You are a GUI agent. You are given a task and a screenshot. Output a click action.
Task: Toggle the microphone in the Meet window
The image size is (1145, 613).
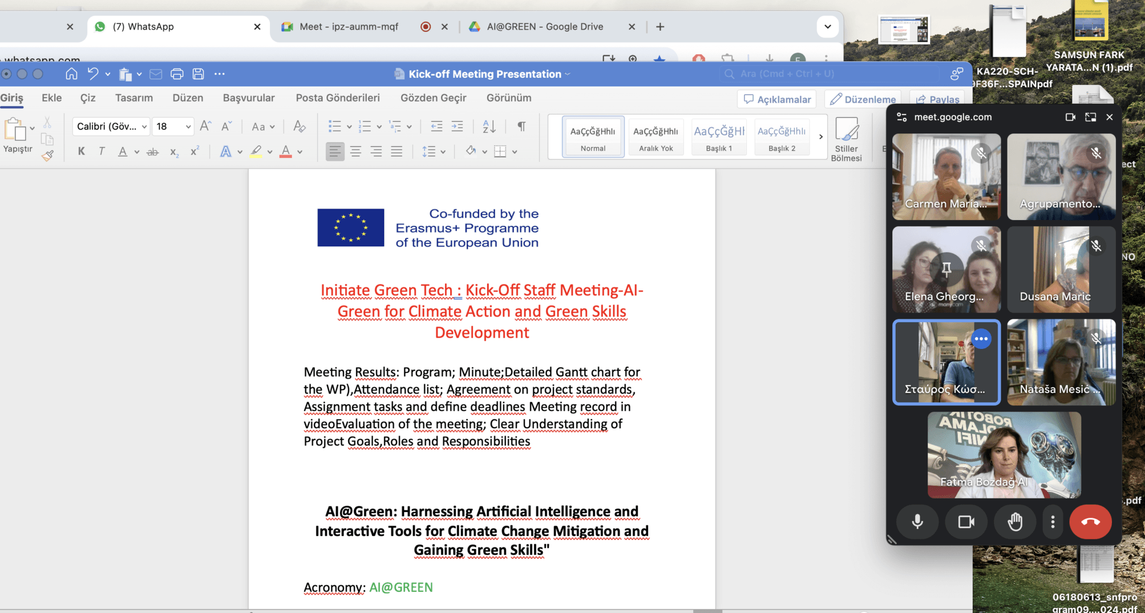tap(917, 521)
